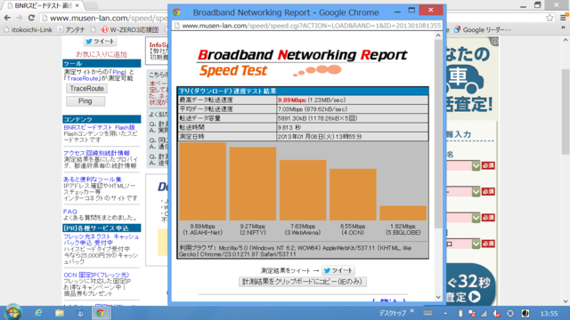Screen dimensions: 570x320
Task: Click the 7.63Mbps WebArena bar
Action: [303, 190]
